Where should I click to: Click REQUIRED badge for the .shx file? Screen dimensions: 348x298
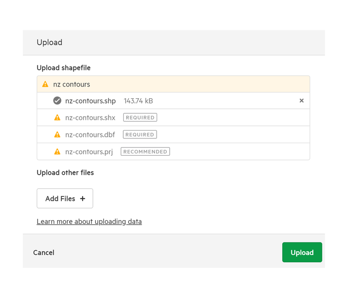(140, 118)
